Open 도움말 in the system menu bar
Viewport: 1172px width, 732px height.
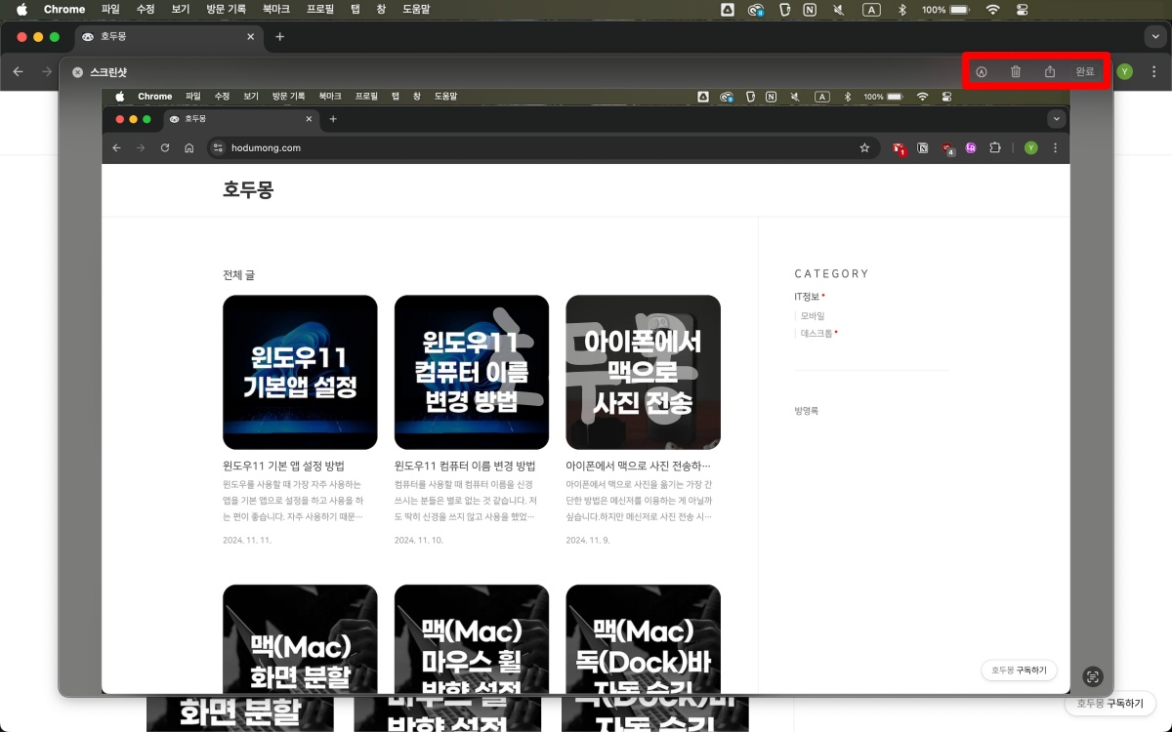[x=416, y=10]
